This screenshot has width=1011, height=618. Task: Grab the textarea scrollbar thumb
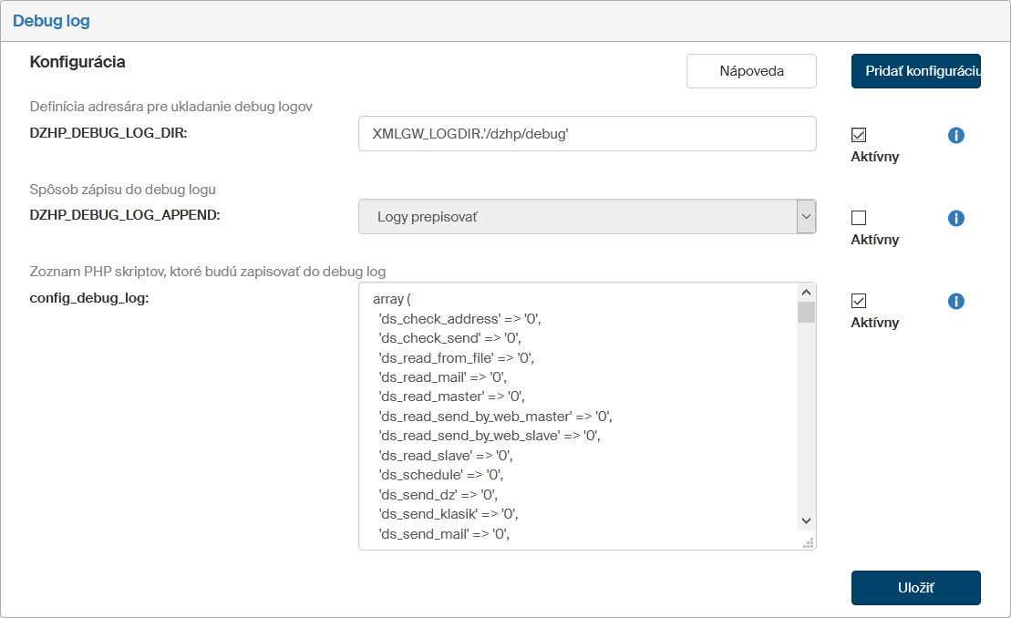(x=806, y=313)
